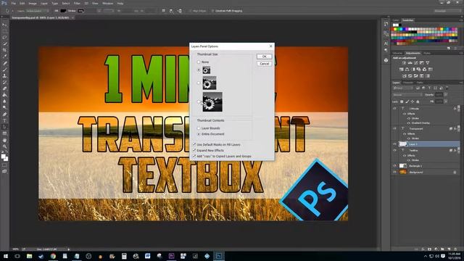
Task: Toggle Add "copy" to Copied Layers checkbox
Action: (194, 156)
